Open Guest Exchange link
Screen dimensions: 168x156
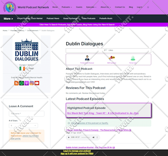point(70,18)
